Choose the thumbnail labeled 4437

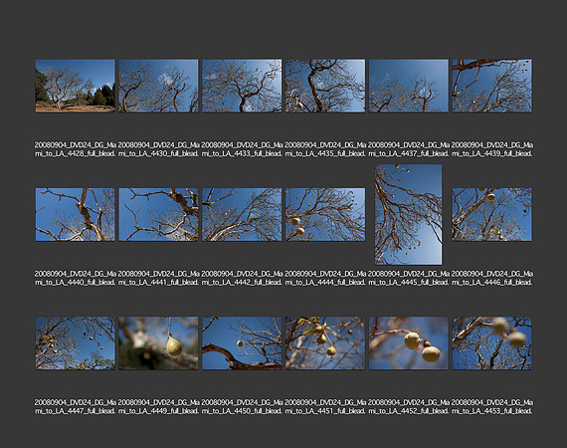point(409,86)
